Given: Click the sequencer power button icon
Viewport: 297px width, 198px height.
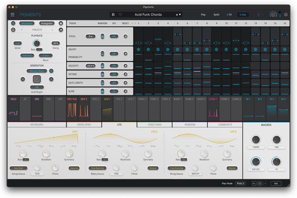Looking at the screenshot, I should pyautogui.click(x=13, y=23).
